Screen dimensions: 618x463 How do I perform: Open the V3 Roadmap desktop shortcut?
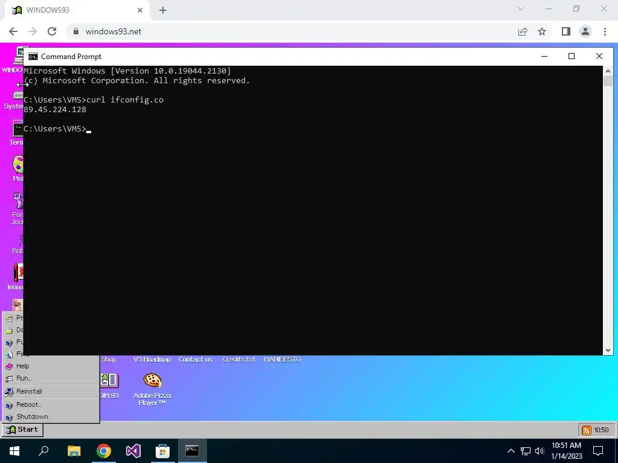(x=152, y=359)
